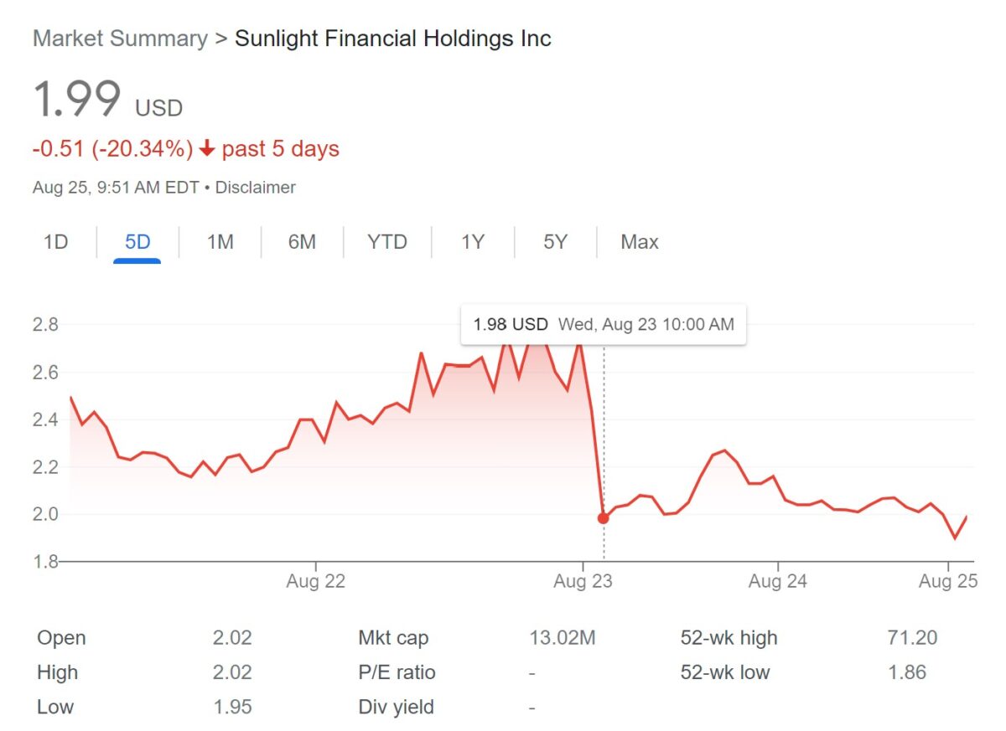Viewport: 1006px width, 731px height.
Task: Select the 1Y time range
Action: pyautogui.click(x=471, y=242)
